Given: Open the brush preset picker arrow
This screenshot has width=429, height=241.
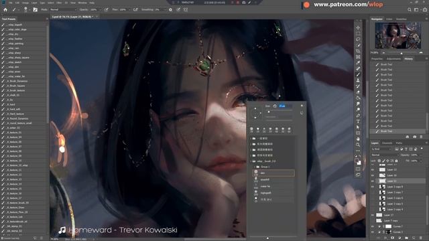Looking at the screenshot, I should pyautogui.click(x=29, y=9).
